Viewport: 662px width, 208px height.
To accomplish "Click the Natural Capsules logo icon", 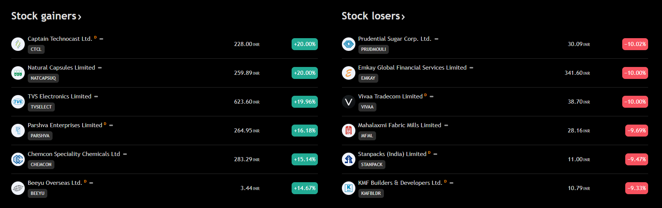I will click(18, 73).
